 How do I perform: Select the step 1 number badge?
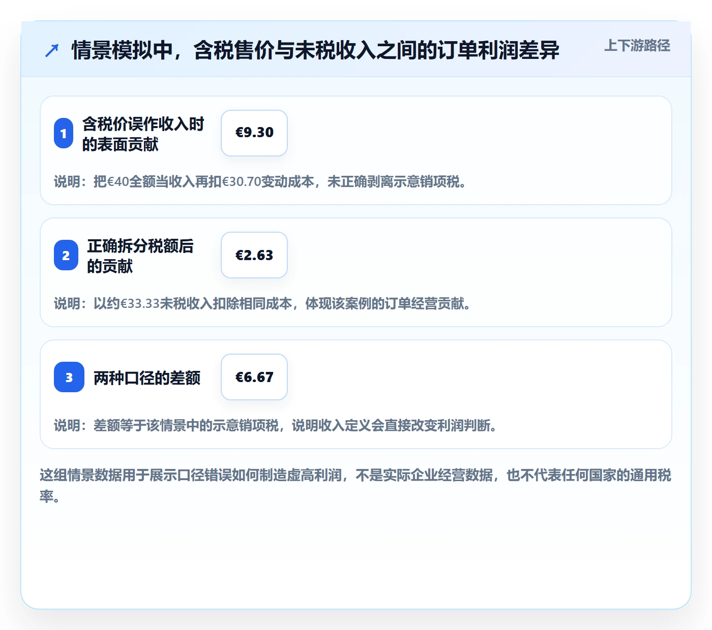(x=64, y=133)
